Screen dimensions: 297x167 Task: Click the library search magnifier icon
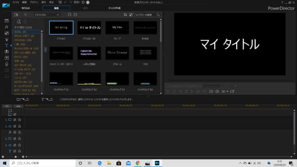[158, 15]
